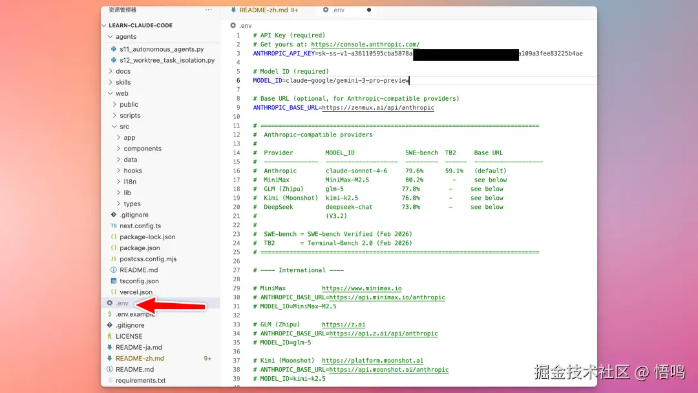Click the explorer panel more actions ellipsis
Viewport: 698px width, 393px height.
[x=208, y=10]
